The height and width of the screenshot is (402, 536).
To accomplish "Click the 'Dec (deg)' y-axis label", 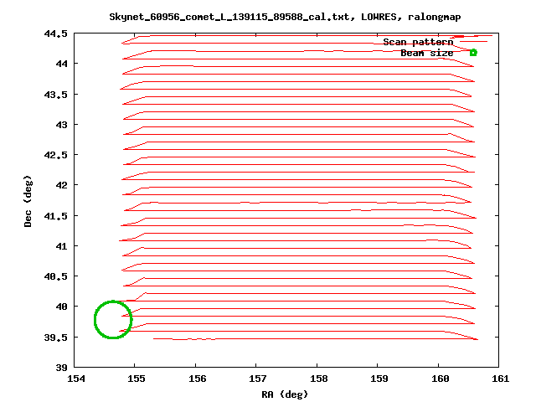I will point(28,200).
